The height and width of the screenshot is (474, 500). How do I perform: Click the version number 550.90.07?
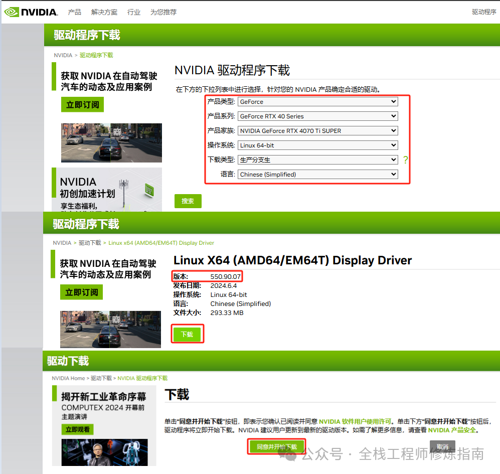coord(226,276)
